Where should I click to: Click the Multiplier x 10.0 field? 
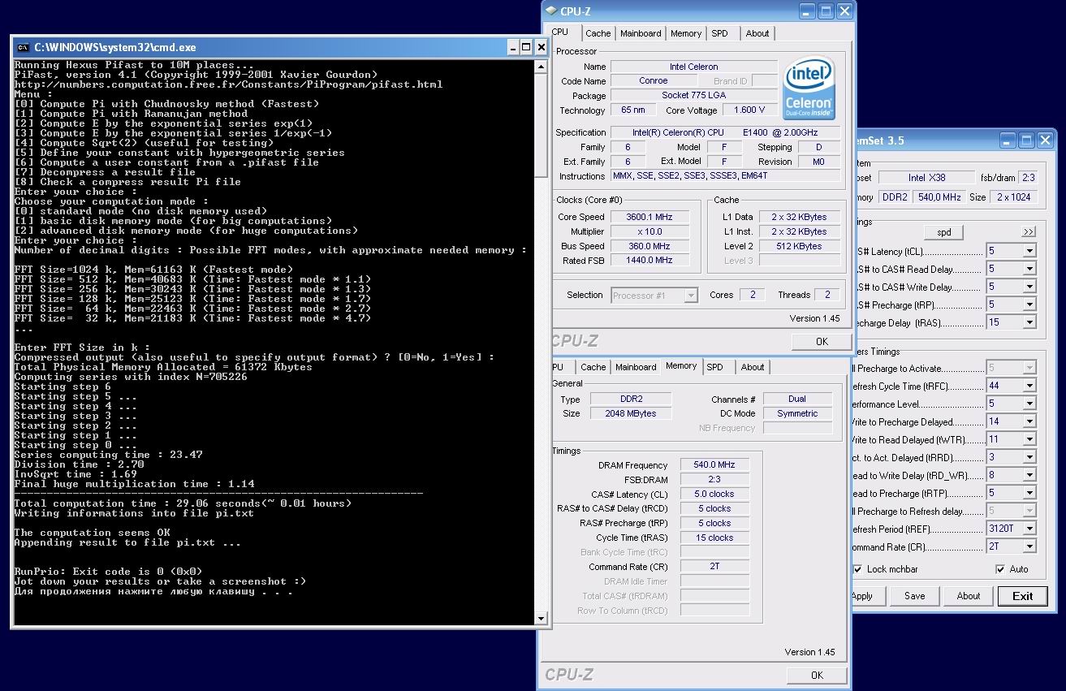point(649,231)
